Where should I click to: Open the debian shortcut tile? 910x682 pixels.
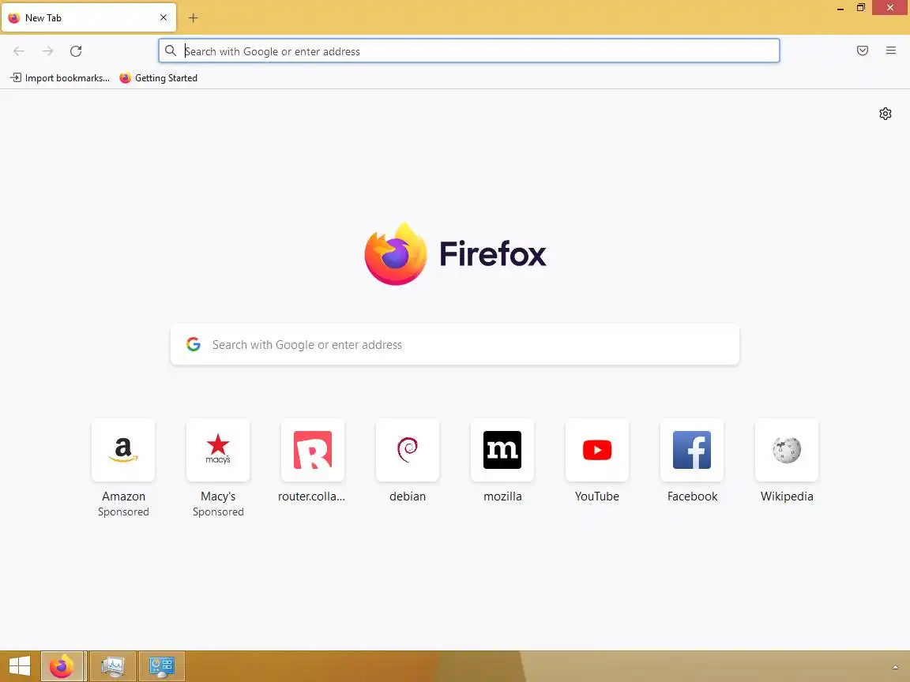408,450
